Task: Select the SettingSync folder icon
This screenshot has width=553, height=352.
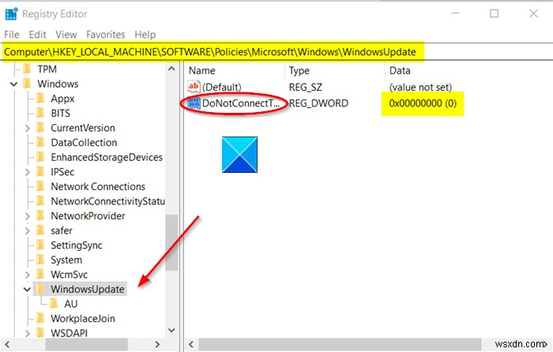Action: point(40,245)
